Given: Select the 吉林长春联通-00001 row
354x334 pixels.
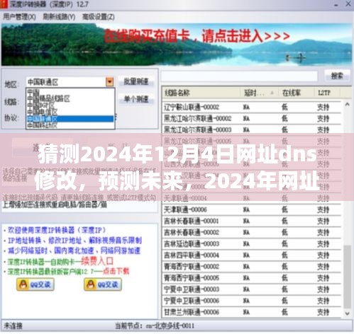Looking at the screenshot, I should click(x=252, y=221).
